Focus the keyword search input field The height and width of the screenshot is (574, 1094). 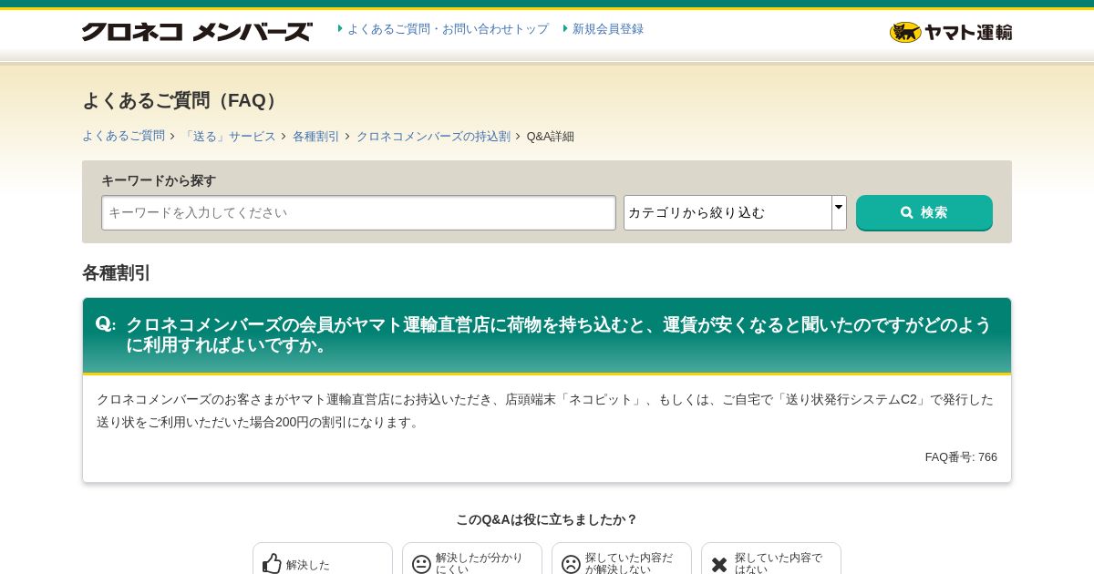coord(358,212)
